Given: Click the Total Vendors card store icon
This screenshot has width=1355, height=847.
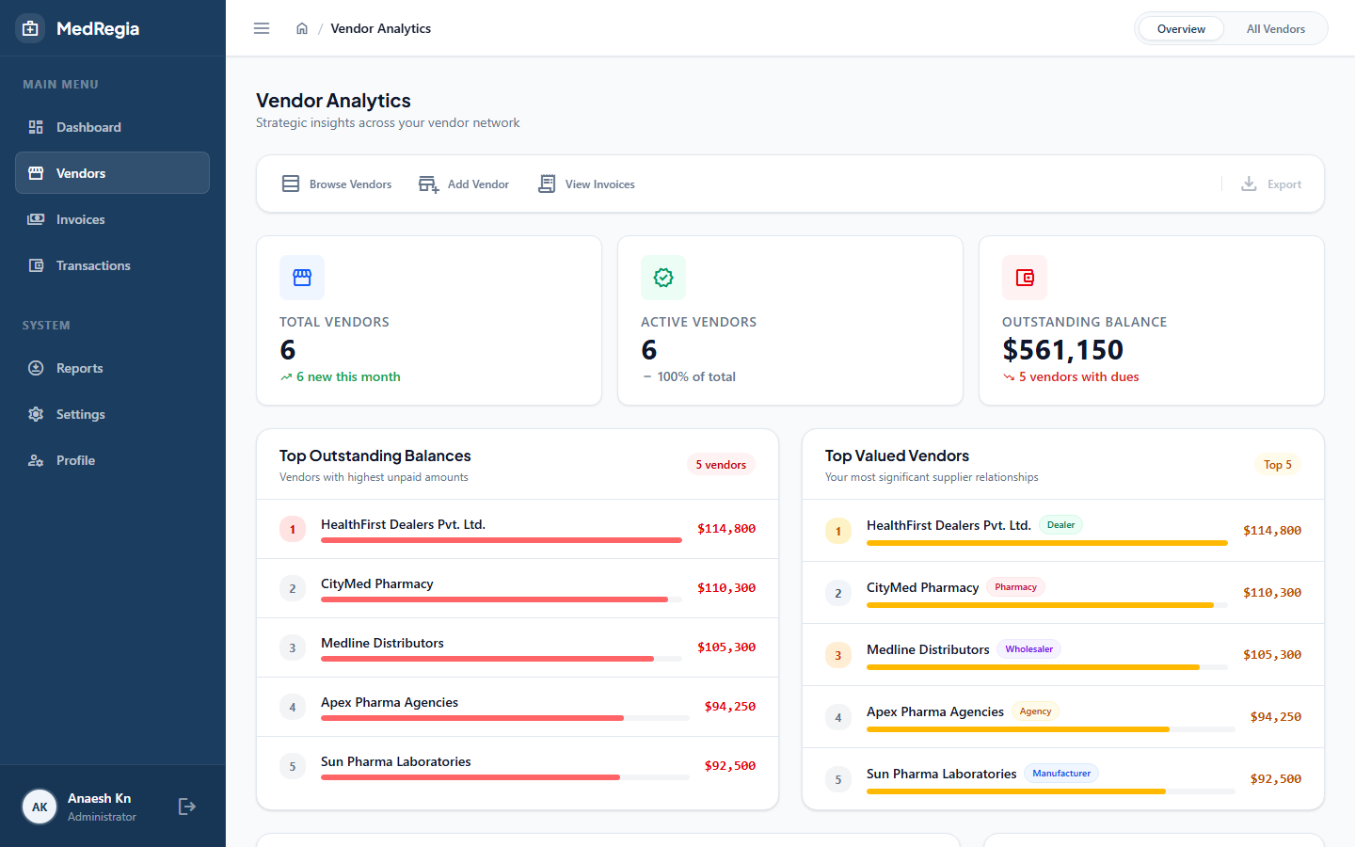Looking at the screenshot, I should coord(302,278).
